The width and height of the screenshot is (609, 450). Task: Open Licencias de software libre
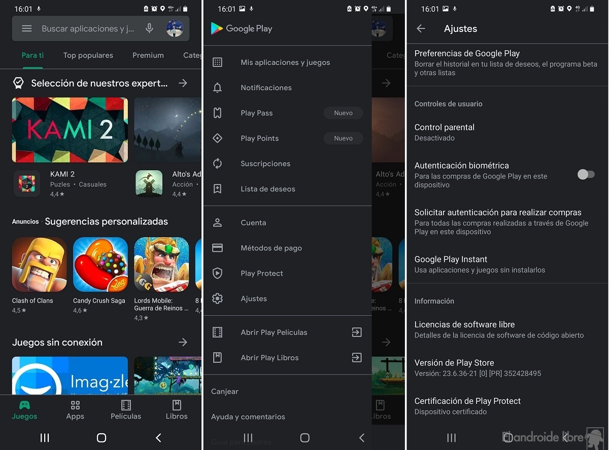(x=507, y=329)
